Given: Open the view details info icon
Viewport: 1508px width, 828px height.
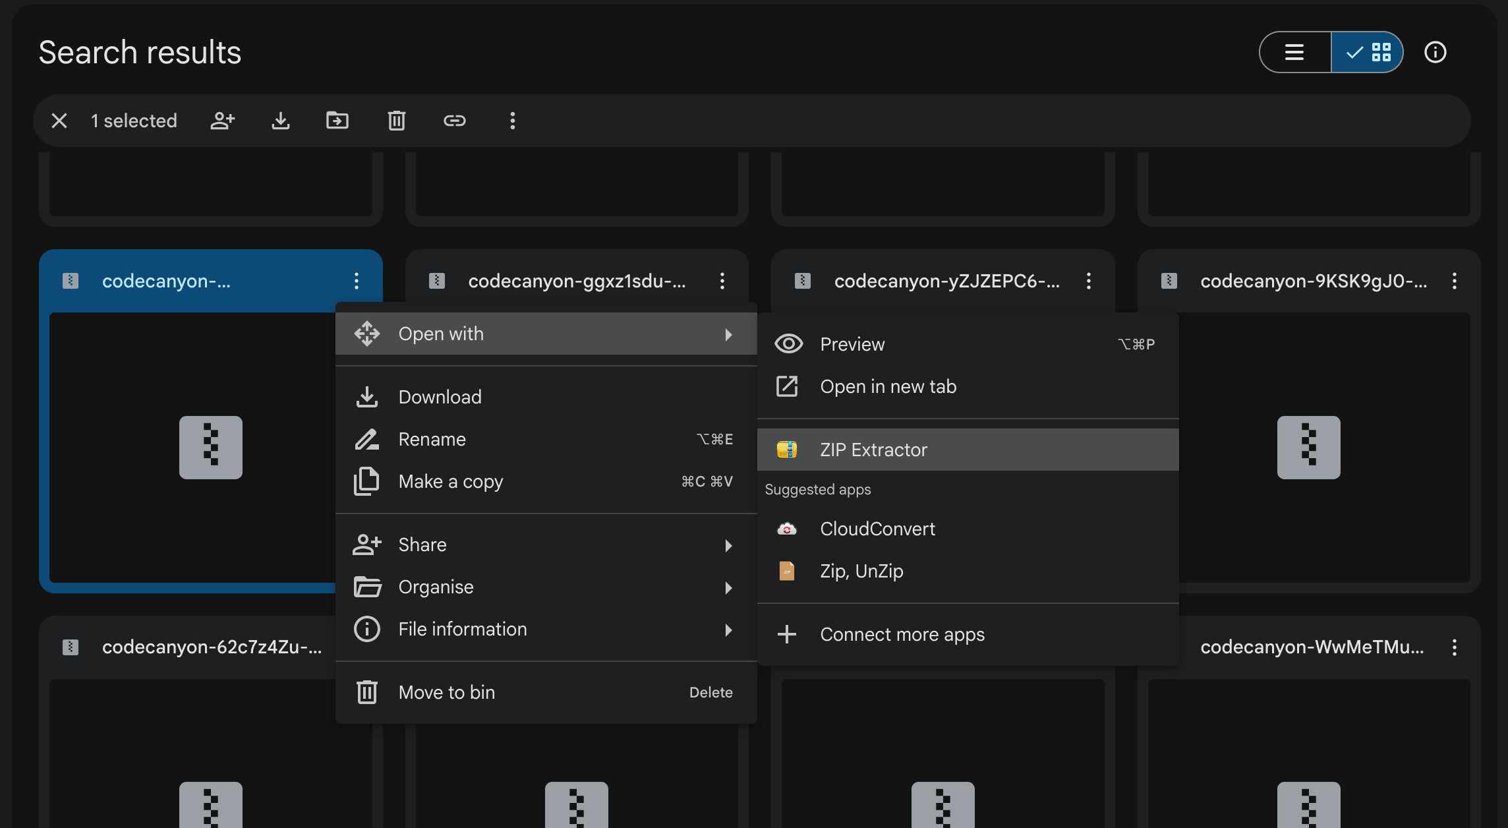Looking at the screenshot, I should coord(1435,52).
